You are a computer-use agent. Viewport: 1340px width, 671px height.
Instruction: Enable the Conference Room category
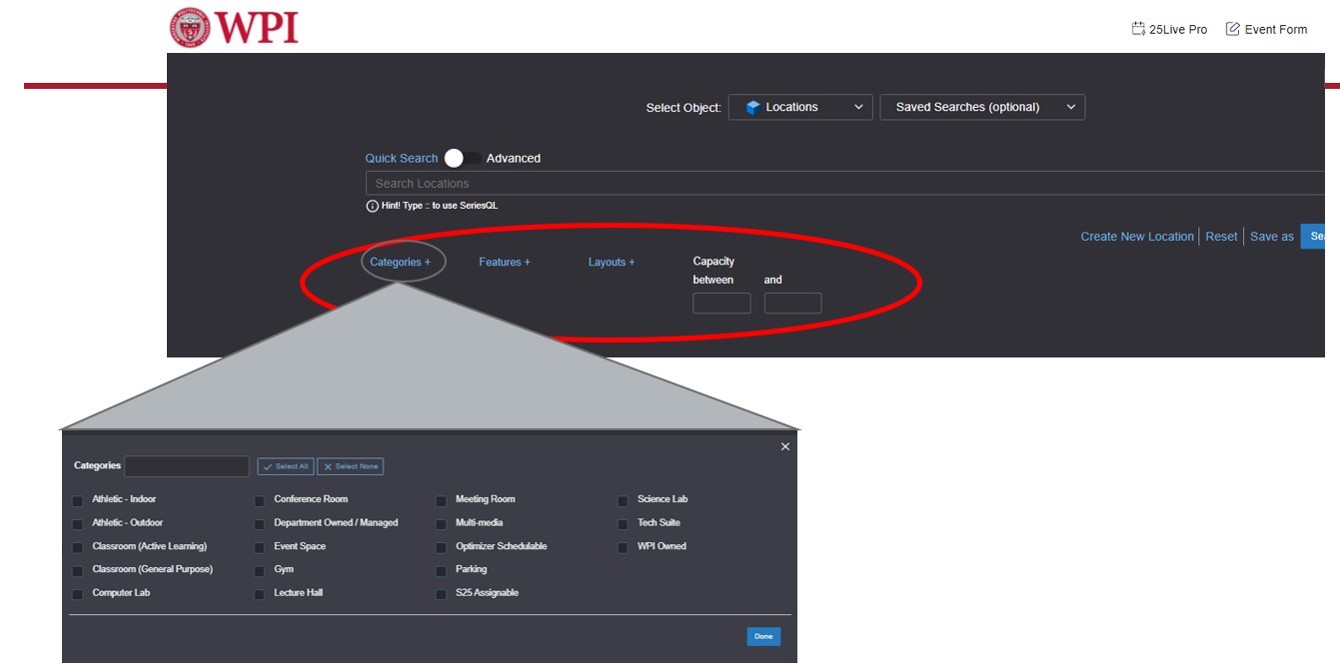coord(260,500)
